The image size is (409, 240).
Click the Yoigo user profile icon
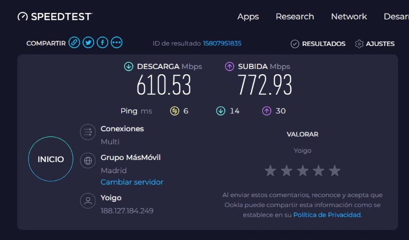[x=88, y=201]
